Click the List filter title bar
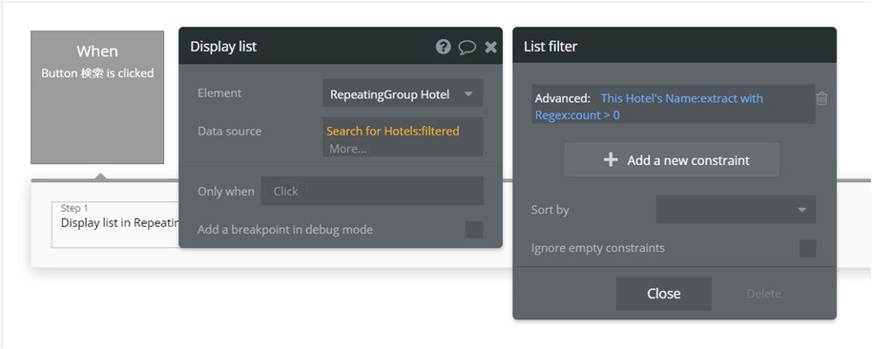This screenshot has height=349, width=872. (674, 46)
